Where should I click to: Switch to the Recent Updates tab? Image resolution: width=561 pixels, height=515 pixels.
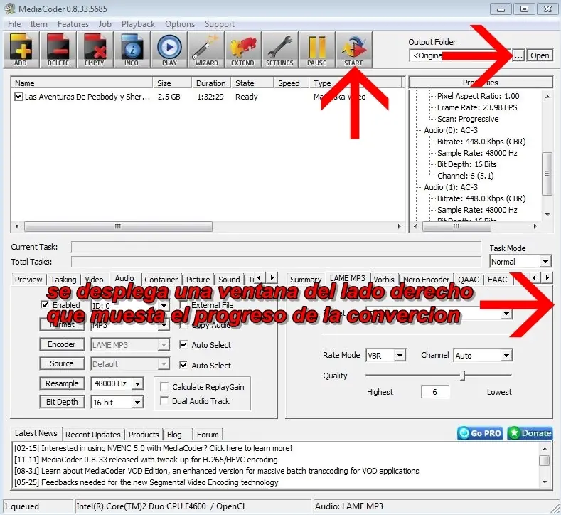tap(92, 435)
